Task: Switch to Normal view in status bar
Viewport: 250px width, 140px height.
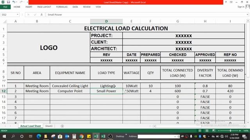Action: [200, 131]
